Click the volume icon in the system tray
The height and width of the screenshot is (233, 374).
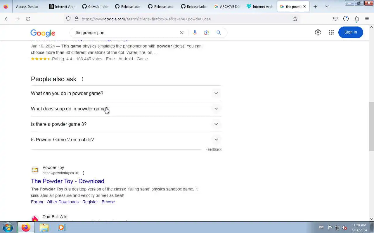click(x=345, y=227)
